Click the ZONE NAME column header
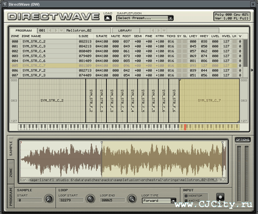 31,36
